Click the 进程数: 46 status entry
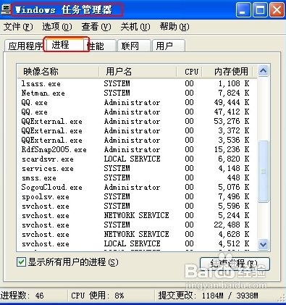This screenshot has width=286, height=305. [22, 296]
